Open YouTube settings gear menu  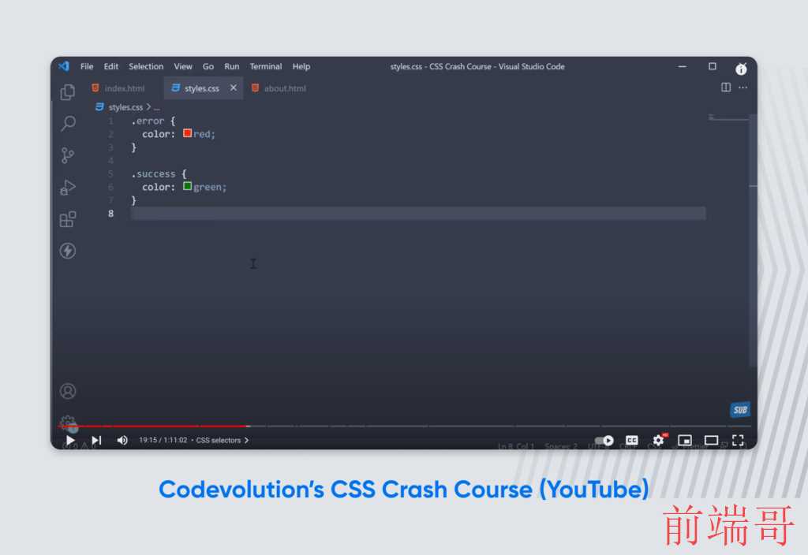[x=659, y=440]
